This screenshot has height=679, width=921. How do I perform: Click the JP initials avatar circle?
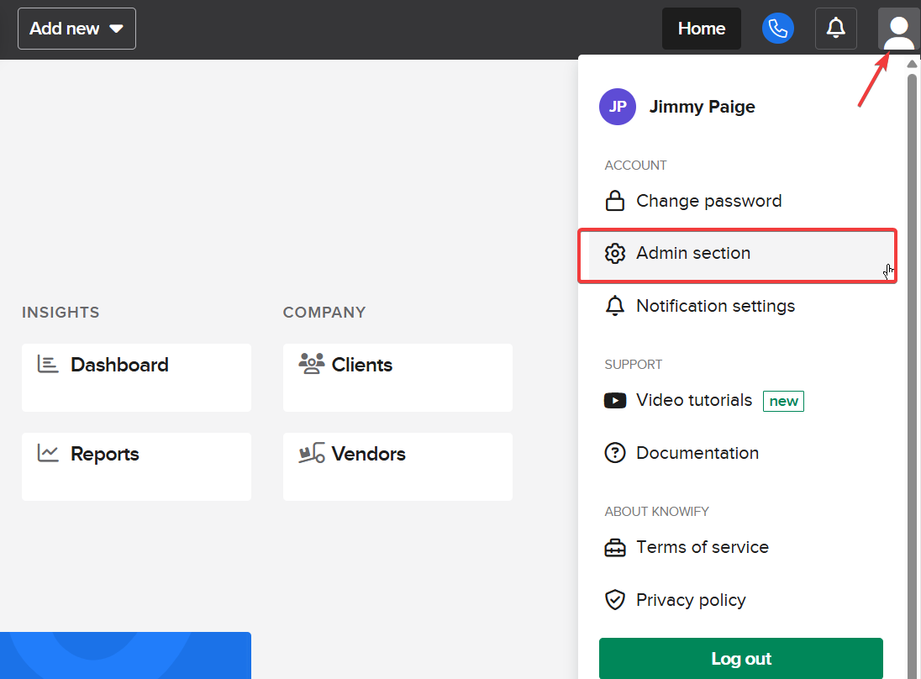(x=618, y=107)
